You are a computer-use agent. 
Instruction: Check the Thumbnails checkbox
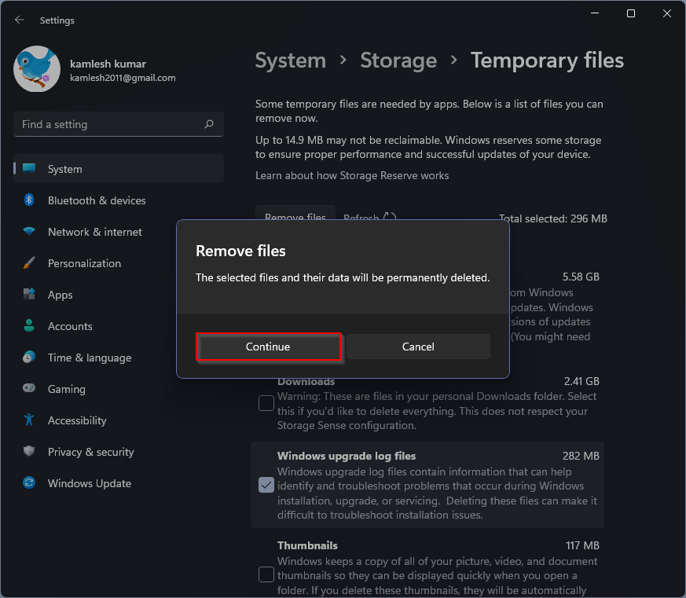pos(266,574)
